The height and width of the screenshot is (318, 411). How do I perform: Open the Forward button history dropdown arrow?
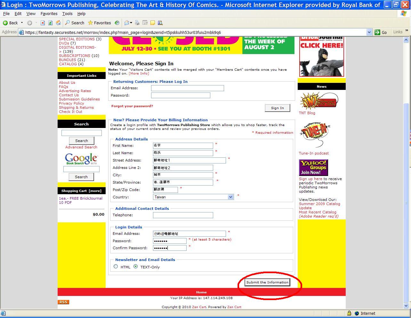coord(36,23)
